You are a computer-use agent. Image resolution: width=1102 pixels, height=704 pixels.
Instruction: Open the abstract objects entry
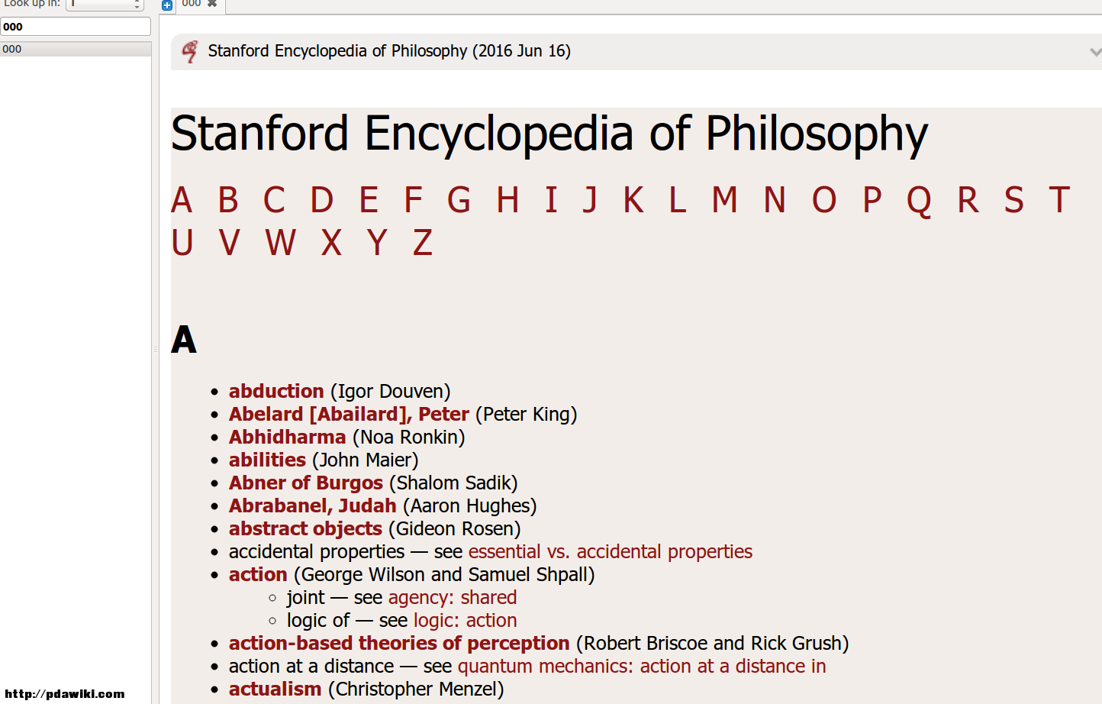coord(305,528)
